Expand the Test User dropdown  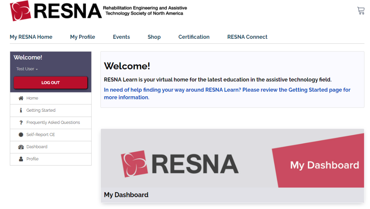tap(27, 69)
